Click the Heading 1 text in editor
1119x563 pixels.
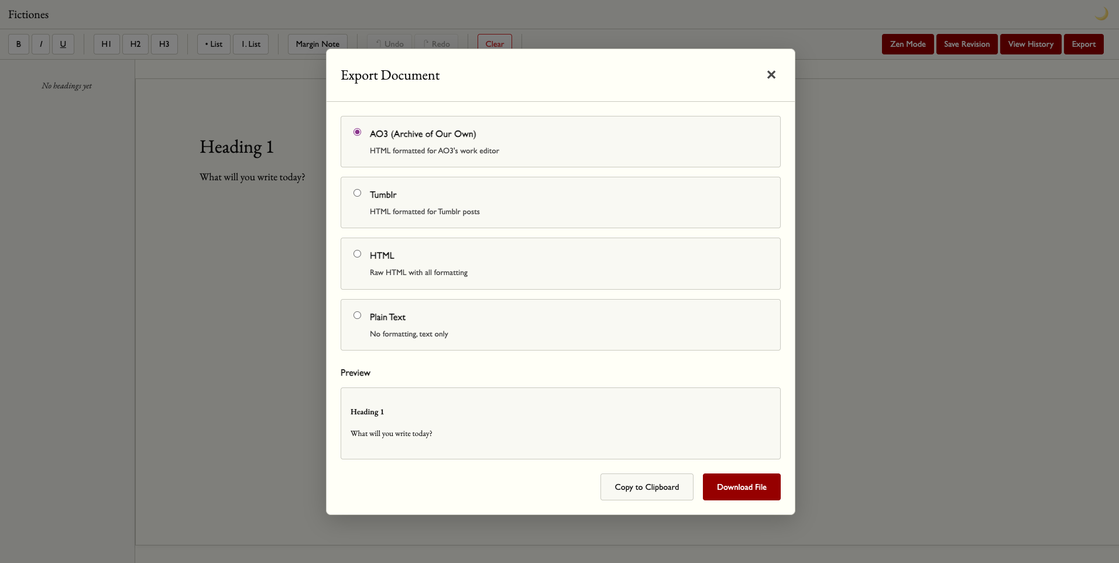pyautogui.click(x=236, y=147)
